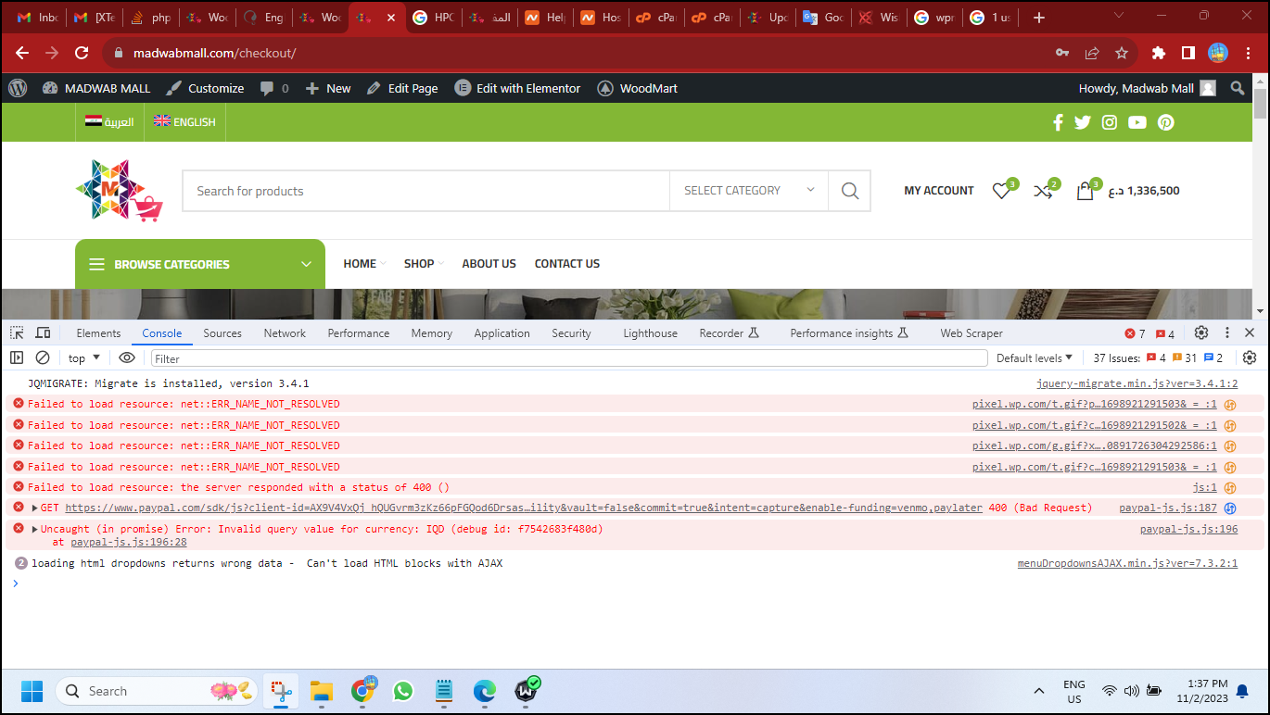
Task: Reload the page in Chrome
Action: pos(82,53)
